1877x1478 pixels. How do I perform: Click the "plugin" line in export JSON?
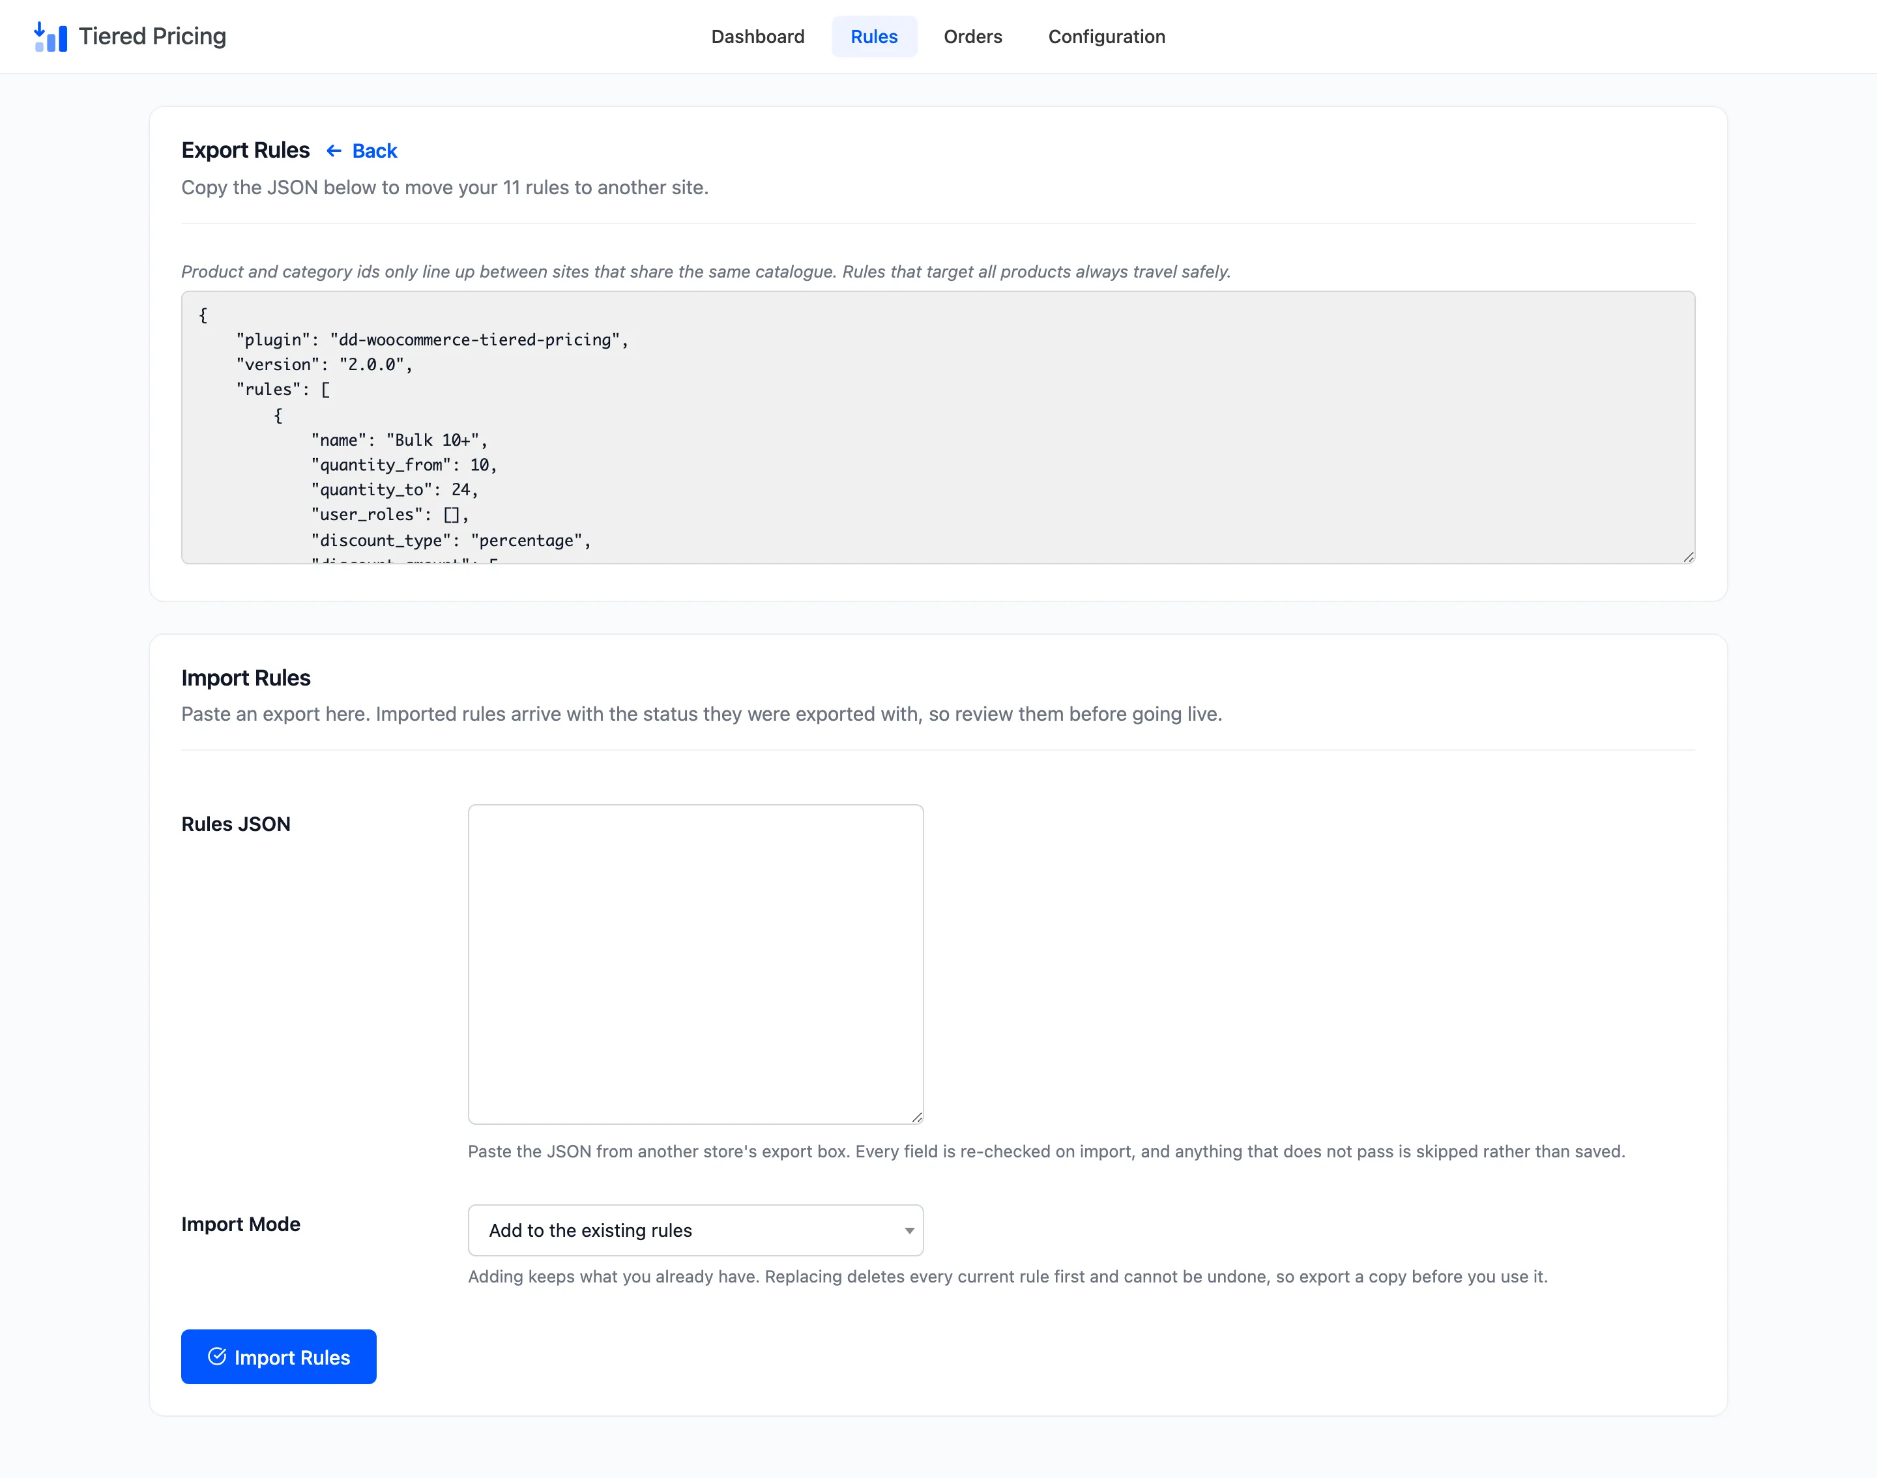[x=433, y=340]
